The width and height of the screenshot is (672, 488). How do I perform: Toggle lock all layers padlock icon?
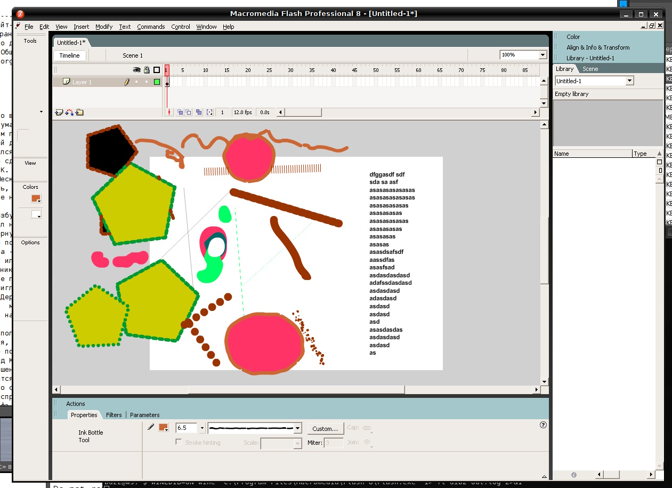147,70
